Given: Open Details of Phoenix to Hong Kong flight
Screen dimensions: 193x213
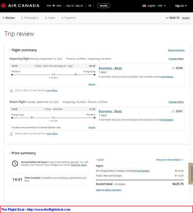Looking at the screenshot, I should [x=92, y=84].
